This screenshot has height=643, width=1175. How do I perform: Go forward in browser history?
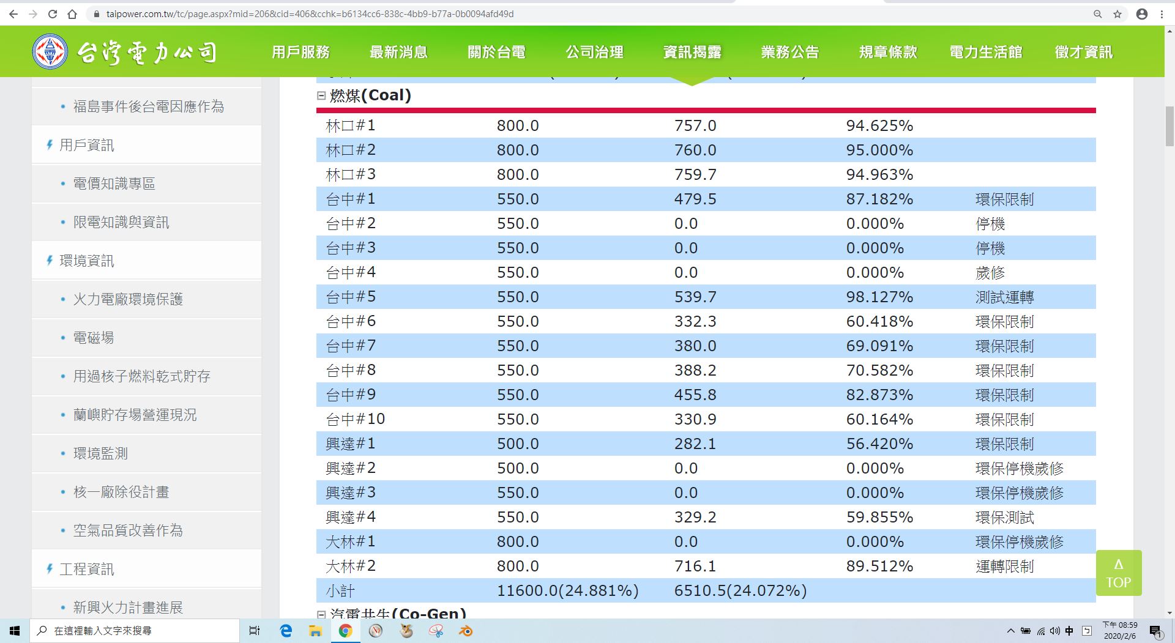pyautogui.click(x=33, y=14)
